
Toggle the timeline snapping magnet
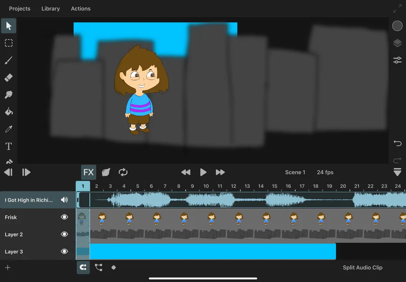tap(83, 268)
